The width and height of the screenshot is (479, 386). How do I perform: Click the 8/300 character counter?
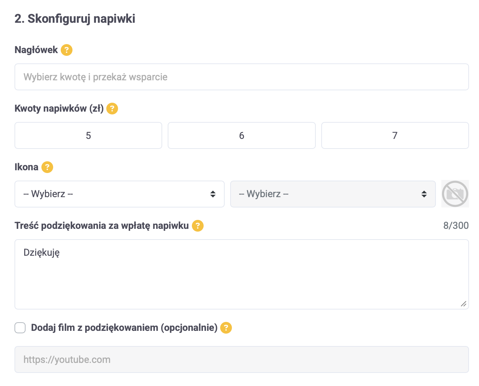click(456, 226)
